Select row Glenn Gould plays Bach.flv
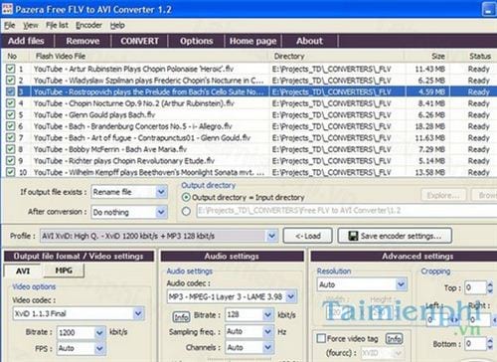The width and height of the screenshot is (497, 362). coord(248,114)
